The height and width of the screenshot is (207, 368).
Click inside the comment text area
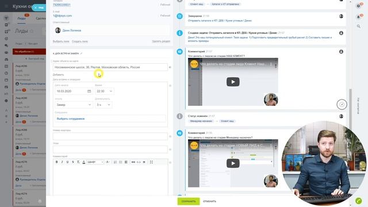[110, 179]
